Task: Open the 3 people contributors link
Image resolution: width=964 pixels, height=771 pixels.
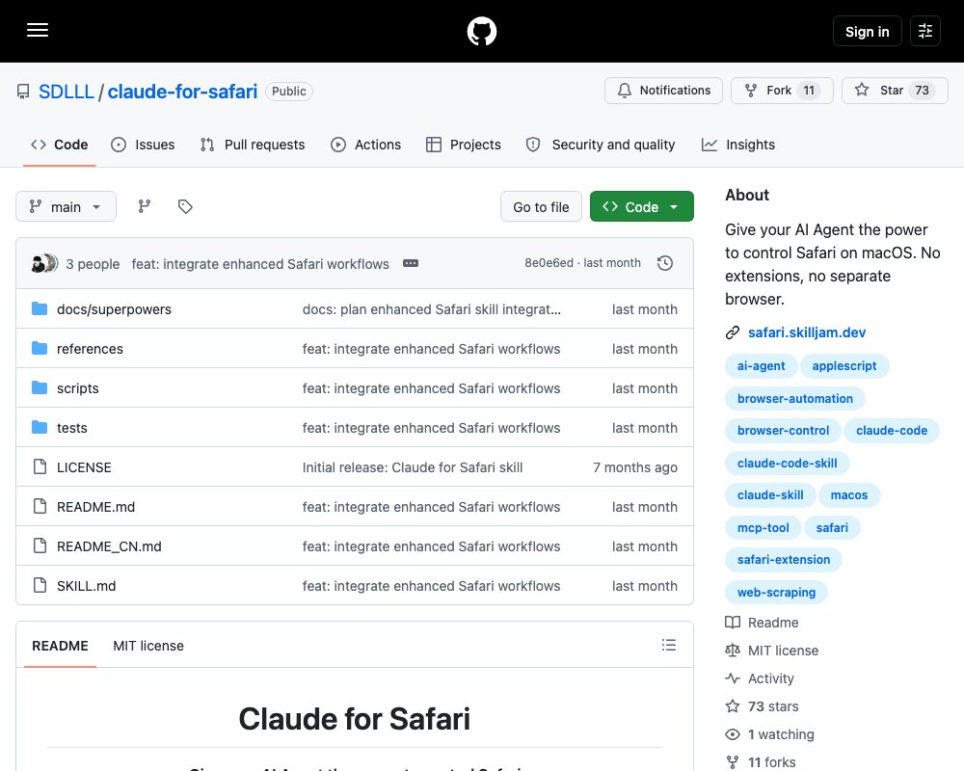Action: tap(93, 264)
